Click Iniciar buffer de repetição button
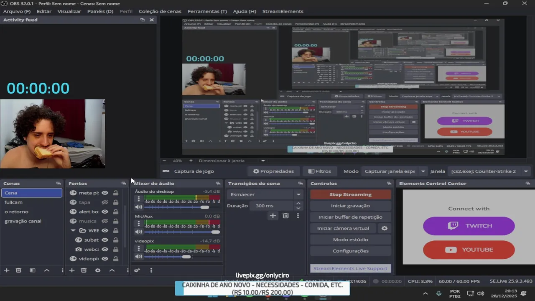This screenshot has width=535, height=301. (350, 217)
